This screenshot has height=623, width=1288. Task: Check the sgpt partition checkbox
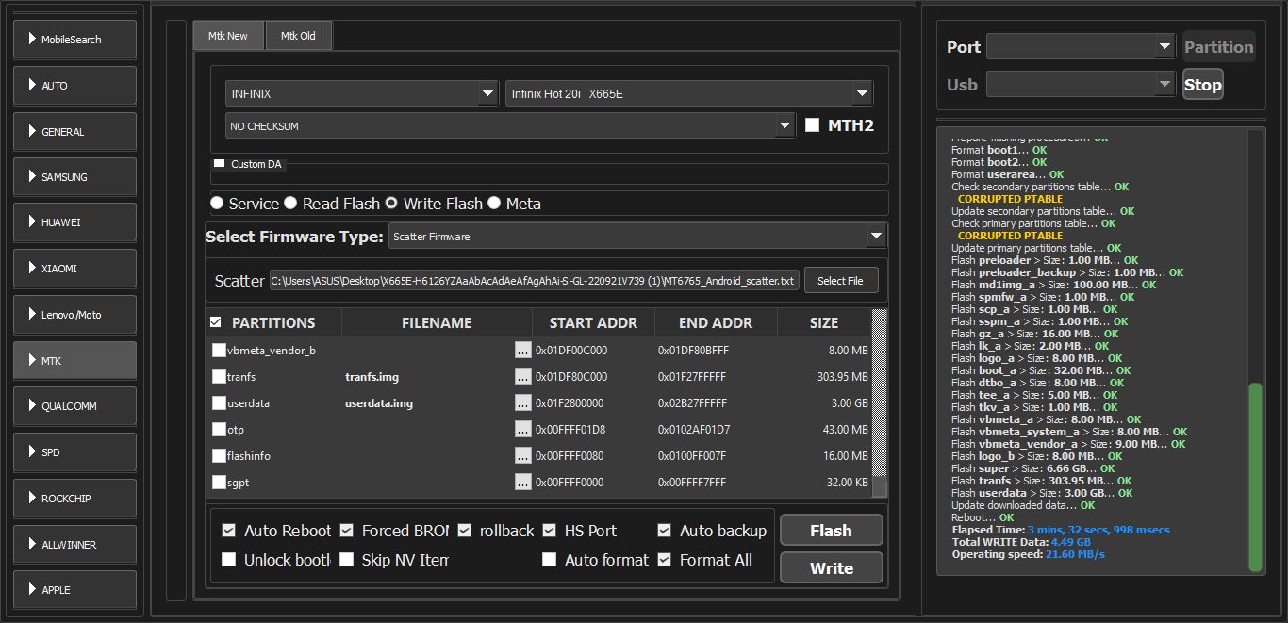pyautogui.click(x=219, y=482)
